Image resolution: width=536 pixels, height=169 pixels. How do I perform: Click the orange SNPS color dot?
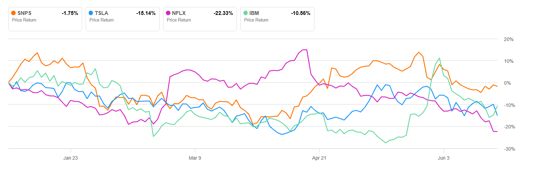[14, 13]
